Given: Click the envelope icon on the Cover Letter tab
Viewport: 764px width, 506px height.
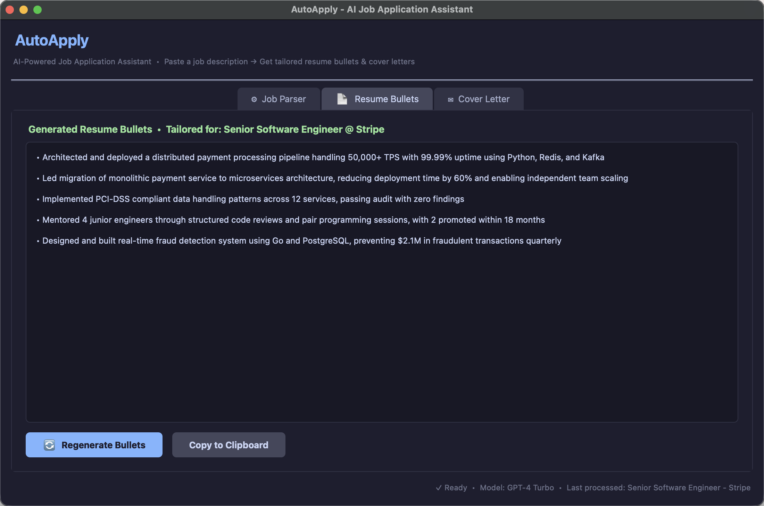Looking at the screenshot, I should pyautogui.click(x=451, y=99).
